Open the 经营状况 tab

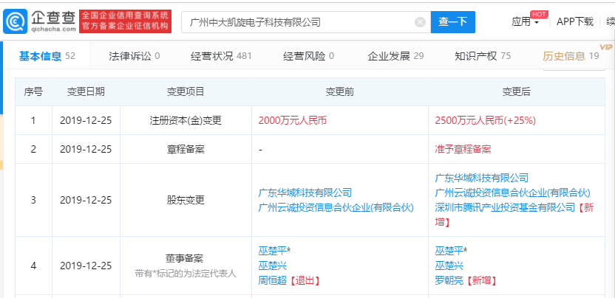221,56
